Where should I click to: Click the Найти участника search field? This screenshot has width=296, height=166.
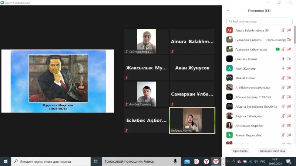(259, 21)
